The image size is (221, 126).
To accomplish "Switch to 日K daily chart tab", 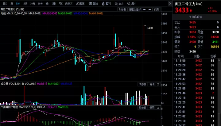I will click(x=5, y=3).
